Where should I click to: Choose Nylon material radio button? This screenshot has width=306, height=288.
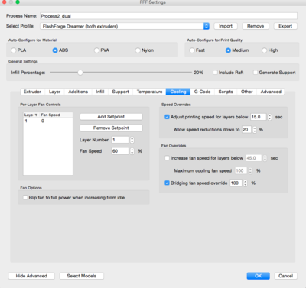click(x=138, y=50)
